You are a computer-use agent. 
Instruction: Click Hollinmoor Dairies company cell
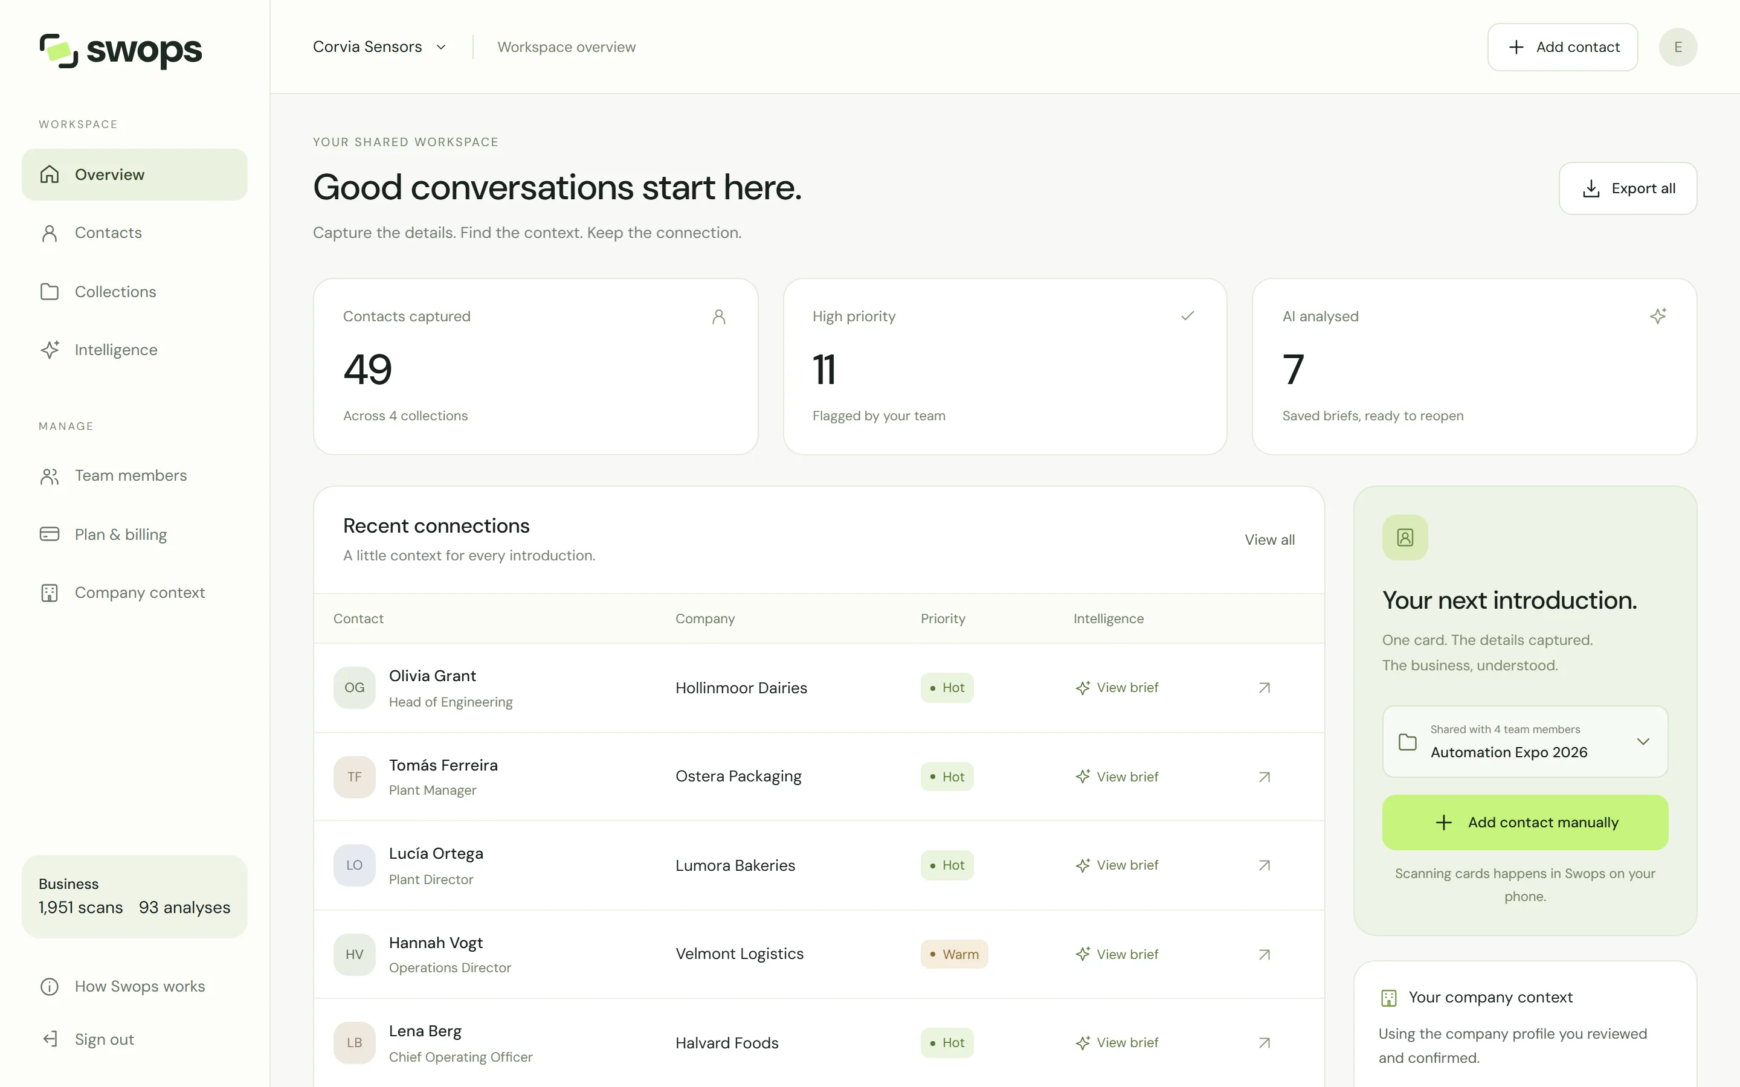click(x=741, y=688)
